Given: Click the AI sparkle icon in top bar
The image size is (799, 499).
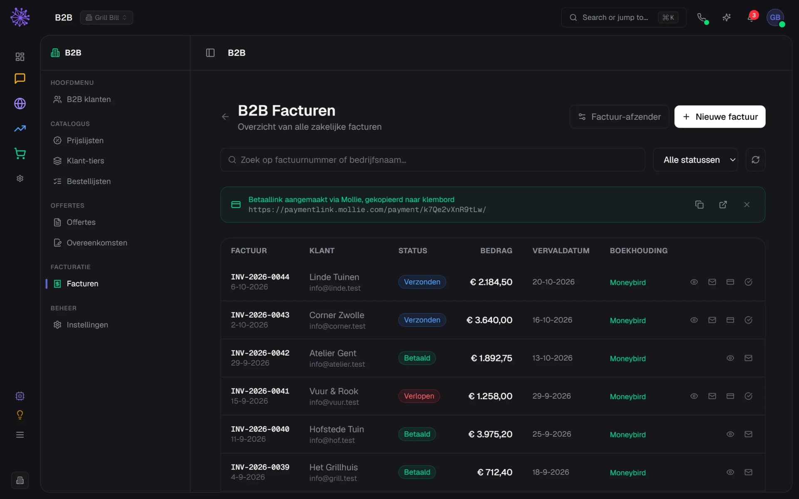Looking at the screenshot, I should tap(727, 17).
